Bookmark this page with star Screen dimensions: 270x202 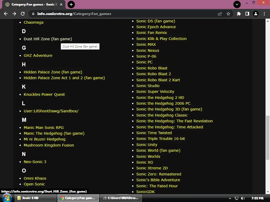pos(228,14)
